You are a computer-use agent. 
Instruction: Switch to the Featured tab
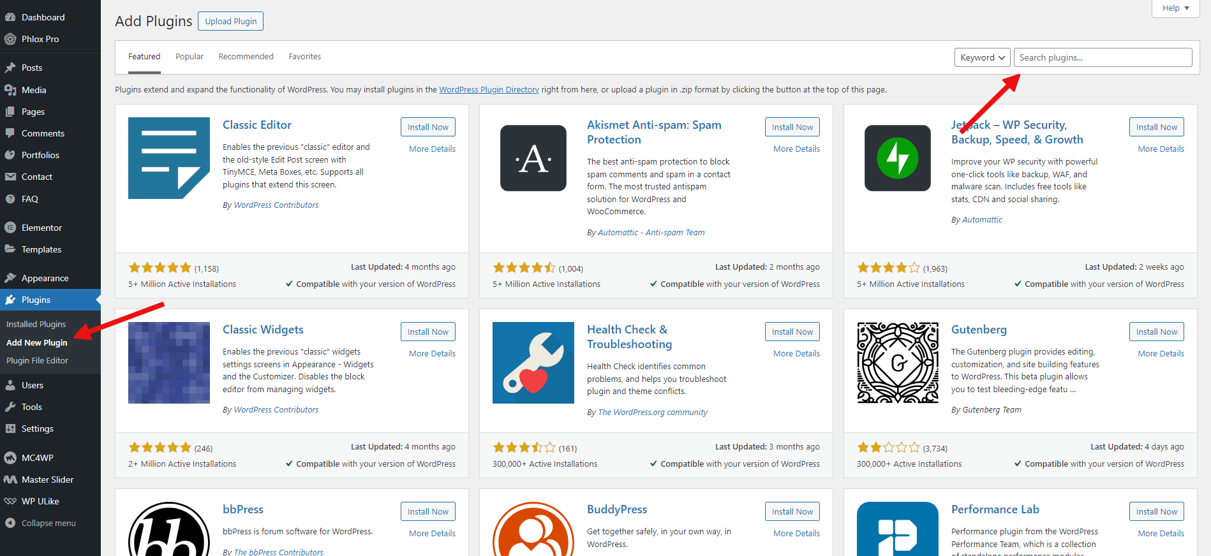(x=144, y=57)
